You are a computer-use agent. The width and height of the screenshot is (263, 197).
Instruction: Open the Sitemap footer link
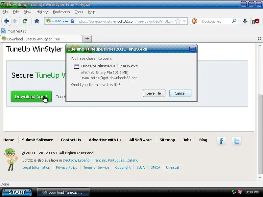167,140
